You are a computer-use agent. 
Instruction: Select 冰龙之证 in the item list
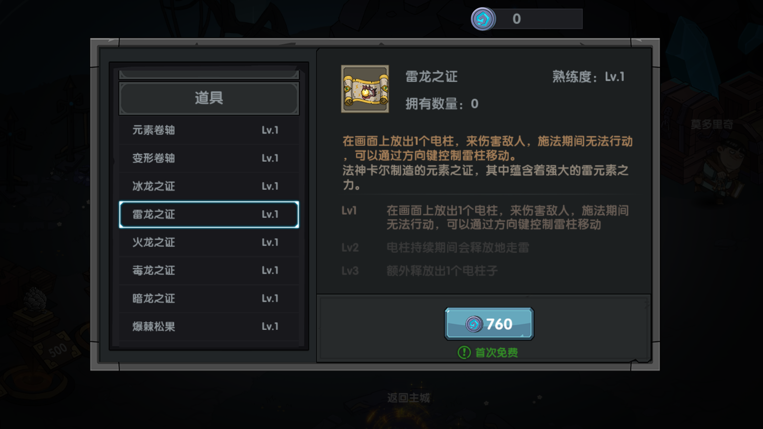pos(209,186)
